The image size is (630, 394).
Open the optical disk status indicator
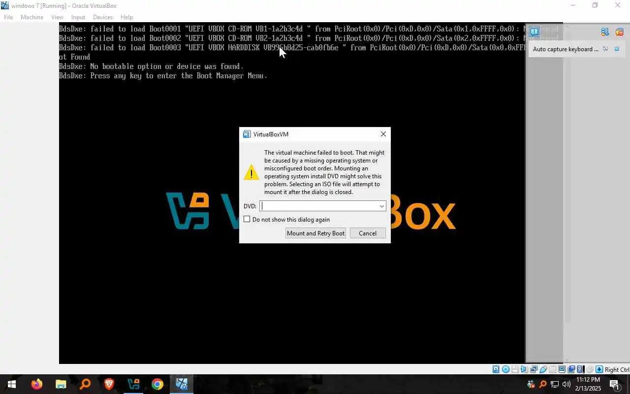(x=505, y=369)
